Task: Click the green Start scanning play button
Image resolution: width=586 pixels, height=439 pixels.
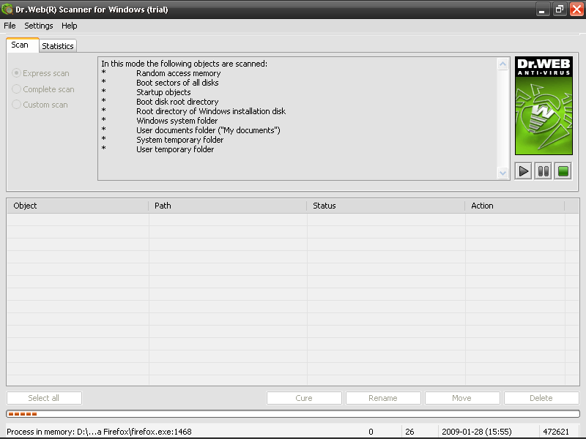Action: pos(523,171)
